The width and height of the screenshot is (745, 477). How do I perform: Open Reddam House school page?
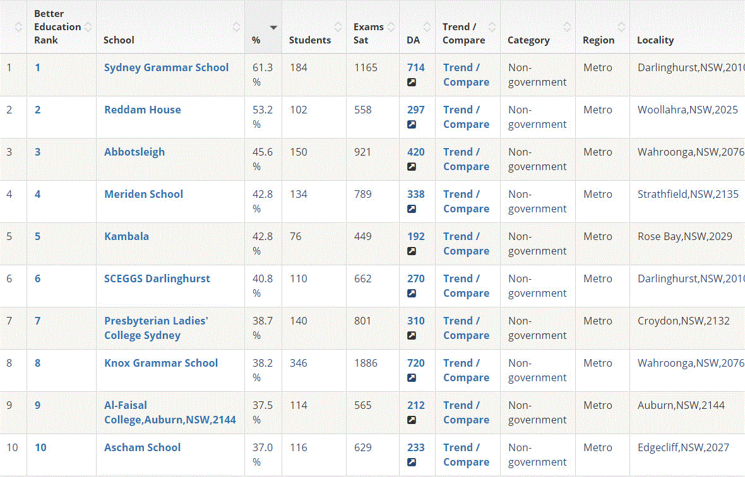click(142, 110)
